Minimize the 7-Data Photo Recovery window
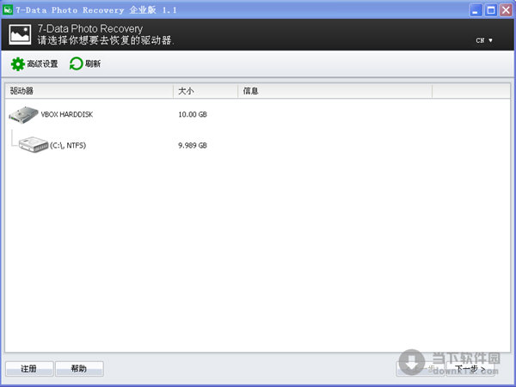Screen dimensions: 516x387 click(476, 10)
